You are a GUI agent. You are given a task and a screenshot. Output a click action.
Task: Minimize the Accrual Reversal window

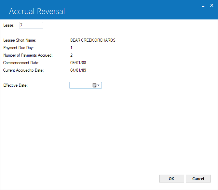coord(203,6)
